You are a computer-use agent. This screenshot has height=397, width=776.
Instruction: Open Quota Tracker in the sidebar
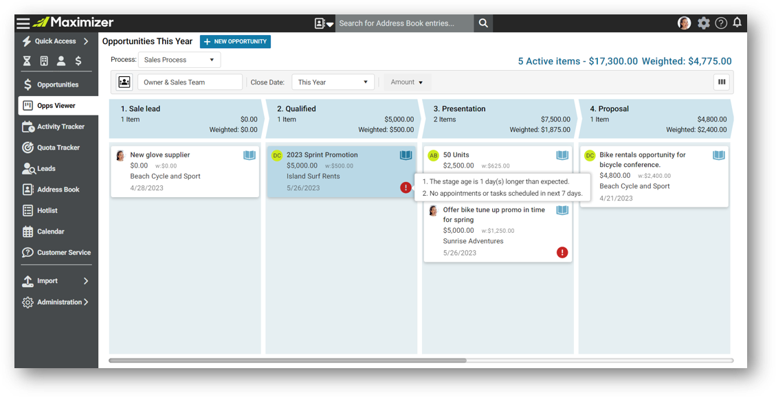[57, 148]
